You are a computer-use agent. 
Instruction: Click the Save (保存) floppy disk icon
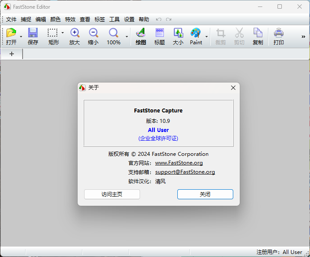(x=33, y=33)
